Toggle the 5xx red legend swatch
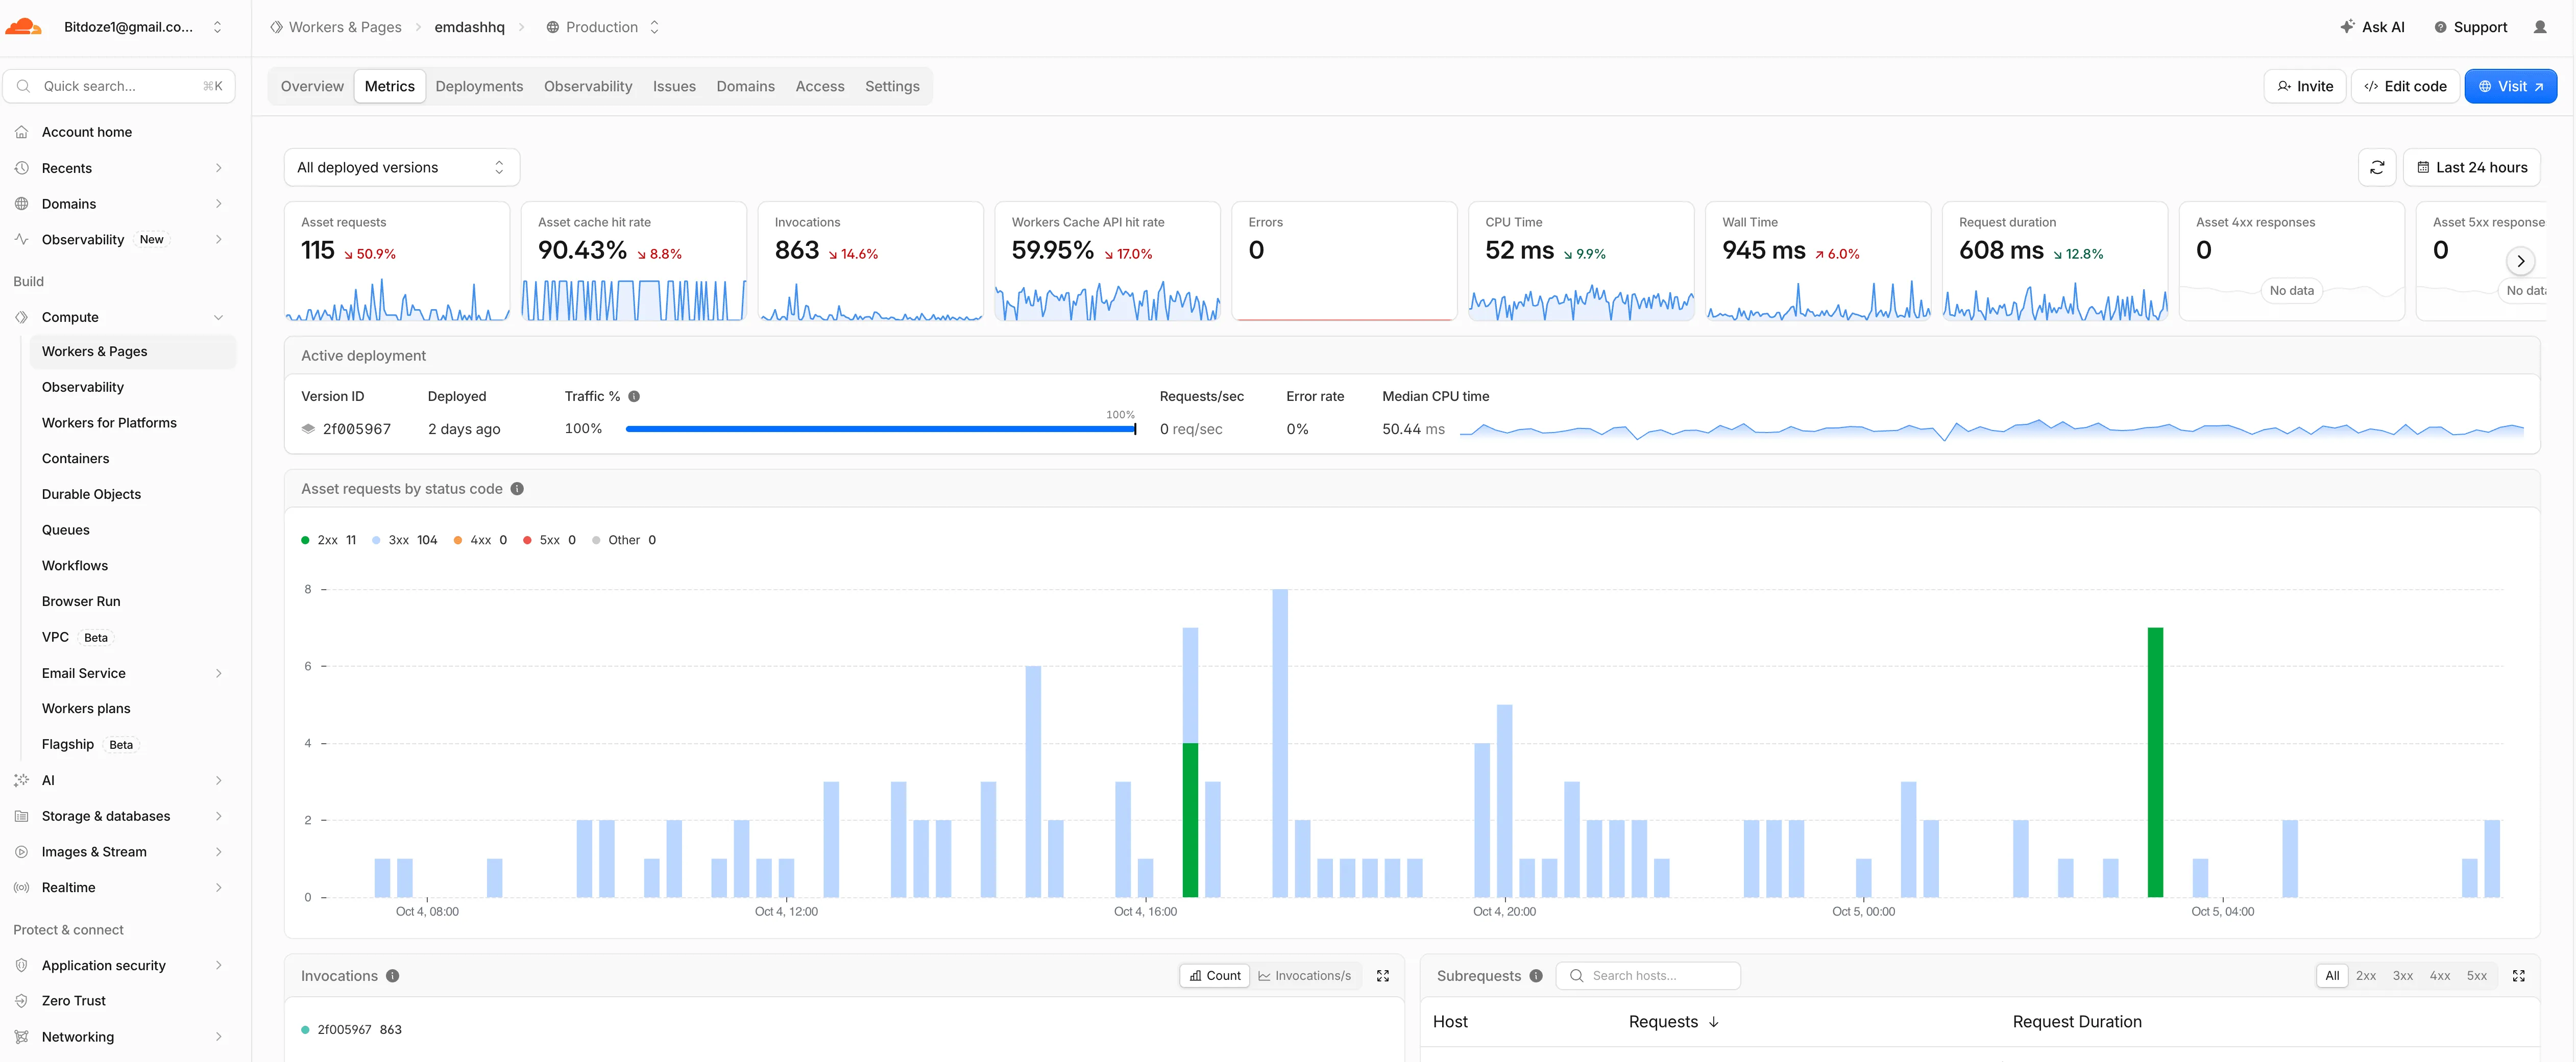This screenshot has height=1062, width=2576. point(527,541)
